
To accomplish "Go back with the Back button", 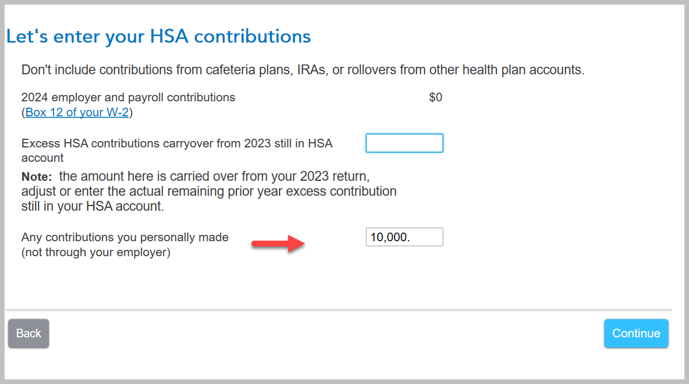I will [29, 333].
